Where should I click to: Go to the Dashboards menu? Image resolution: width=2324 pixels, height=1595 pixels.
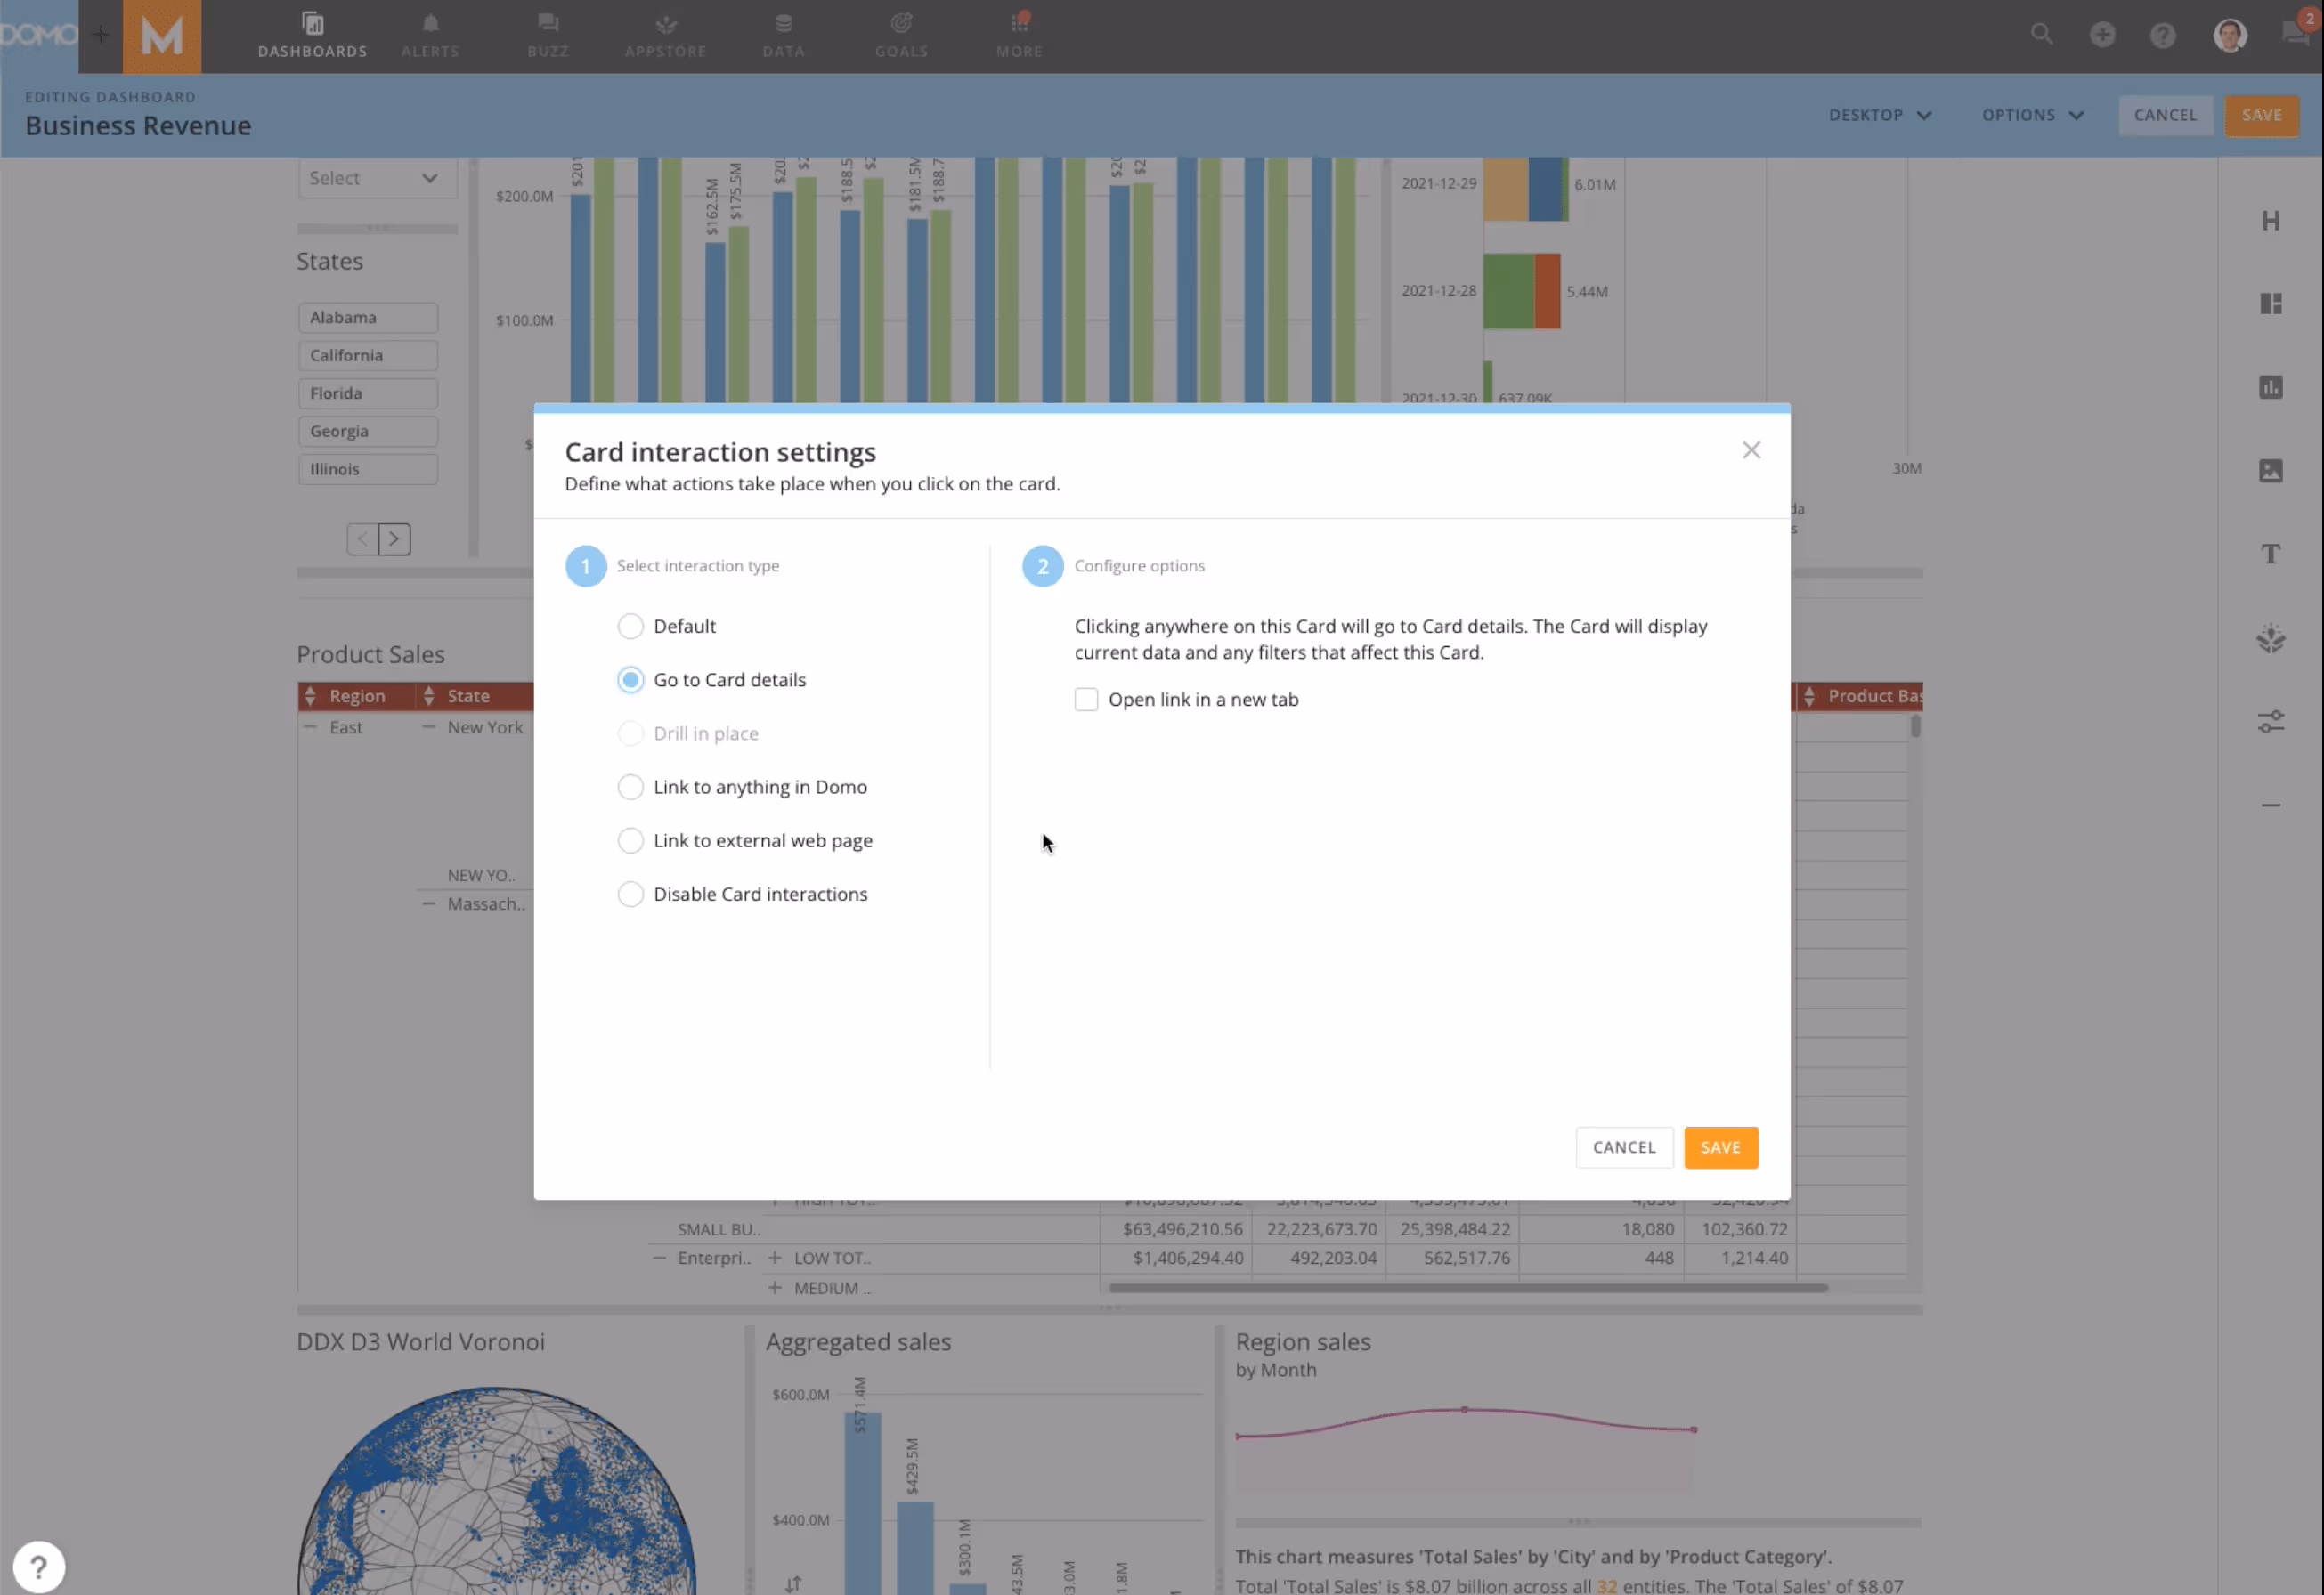312,36
